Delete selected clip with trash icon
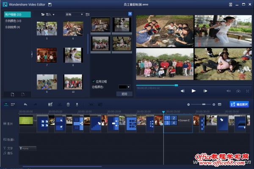Viewport: 254px width, 169px height. (x=68, y=105)
